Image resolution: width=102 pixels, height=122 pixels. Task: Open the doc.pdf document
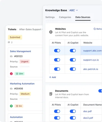point(88,111)
